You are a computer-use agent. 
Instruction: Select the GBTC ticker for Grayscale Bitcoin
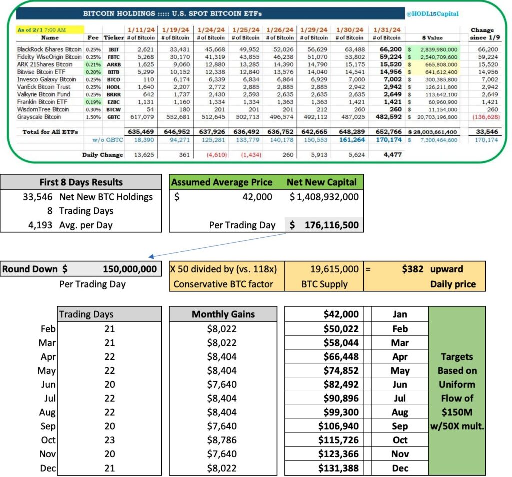(113, 117)
